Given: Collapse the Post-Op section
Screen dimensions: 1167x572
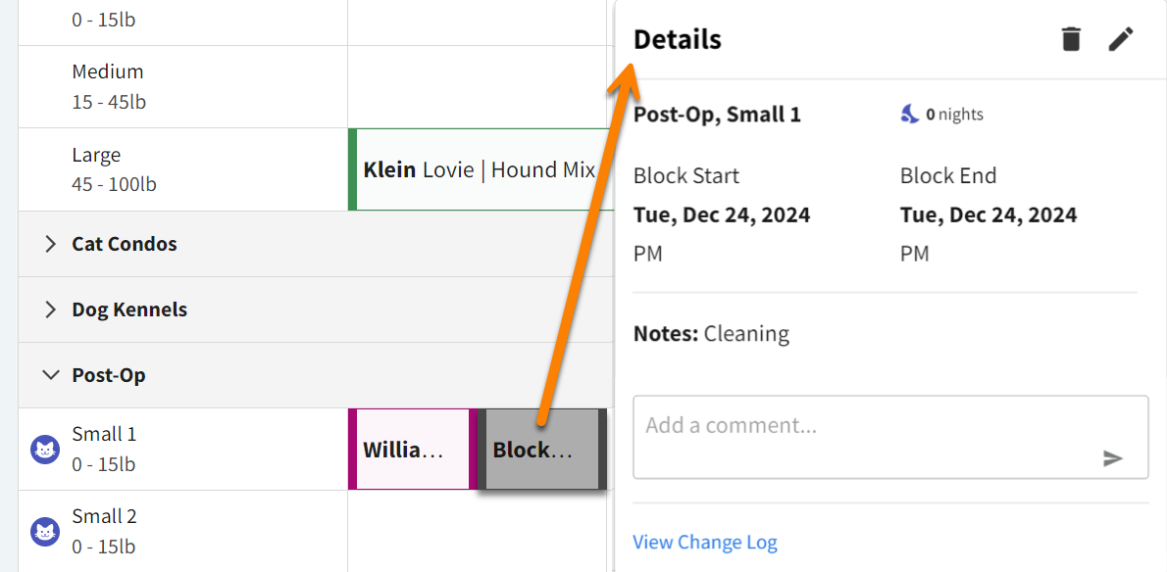Looking at the screenshot, I should click(x=49, y=374).
